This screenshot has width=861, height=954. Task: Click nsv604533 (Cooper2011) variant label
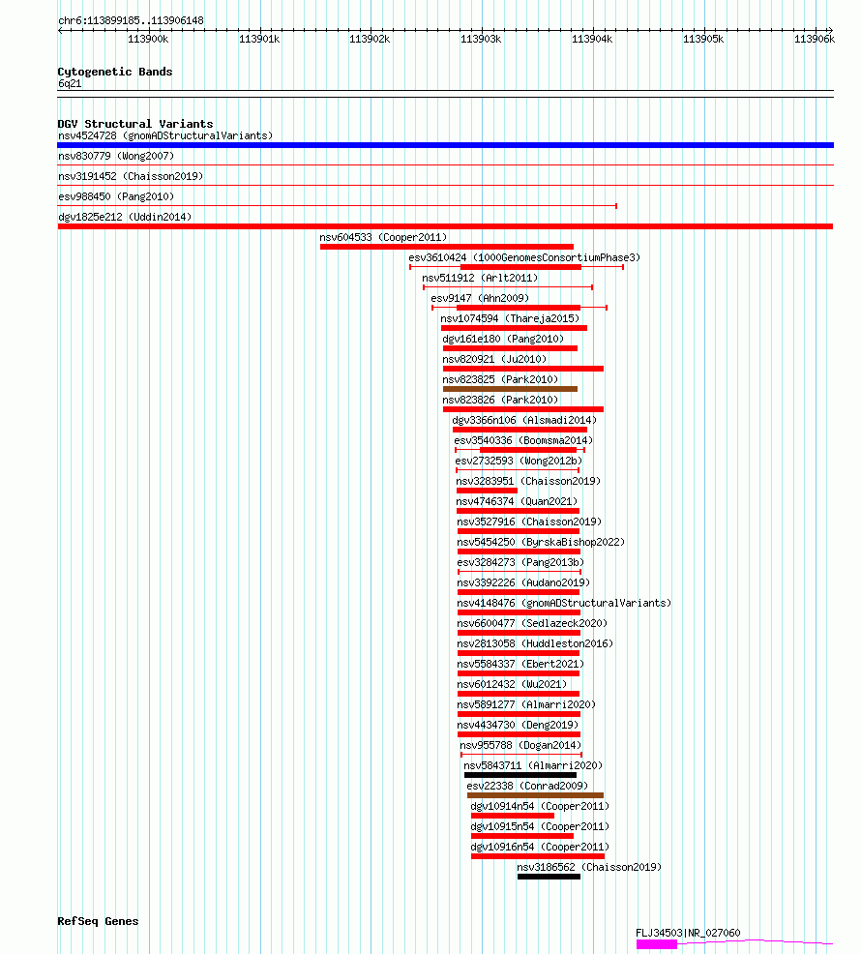tap(383, 237)
